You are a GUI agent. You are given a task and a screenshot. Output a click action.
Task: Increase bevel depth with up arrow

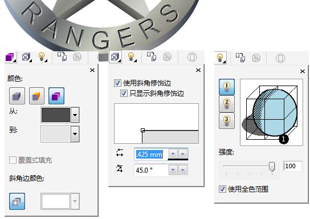coord(183,154)
